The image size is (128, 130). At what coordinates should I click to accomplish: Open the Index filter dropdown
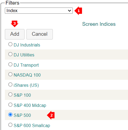pyautogui.click(x=39, y=11)
